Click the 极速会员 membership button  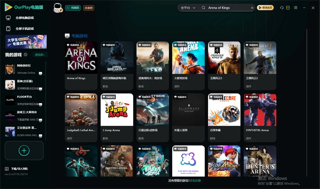265,8
